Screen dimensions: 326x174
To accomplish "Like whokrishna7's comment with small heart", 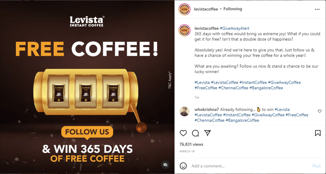I will tap(319, 111).
